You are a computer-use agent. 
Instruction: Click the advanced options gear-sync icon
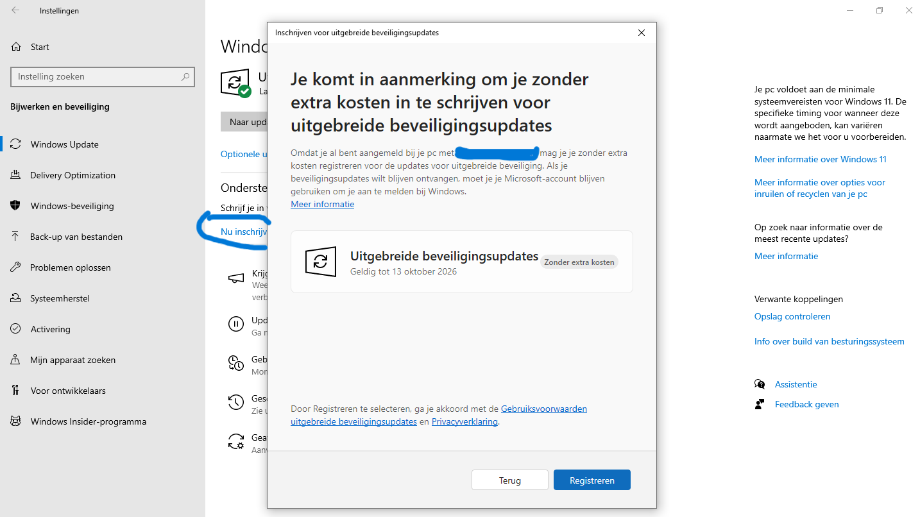tap(236, 441)
